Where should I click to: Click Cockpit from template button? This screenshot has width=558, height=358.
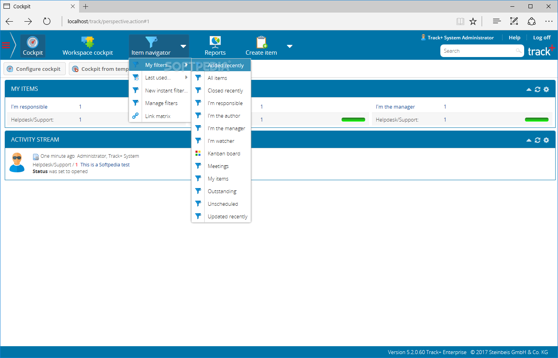point(99,69)
